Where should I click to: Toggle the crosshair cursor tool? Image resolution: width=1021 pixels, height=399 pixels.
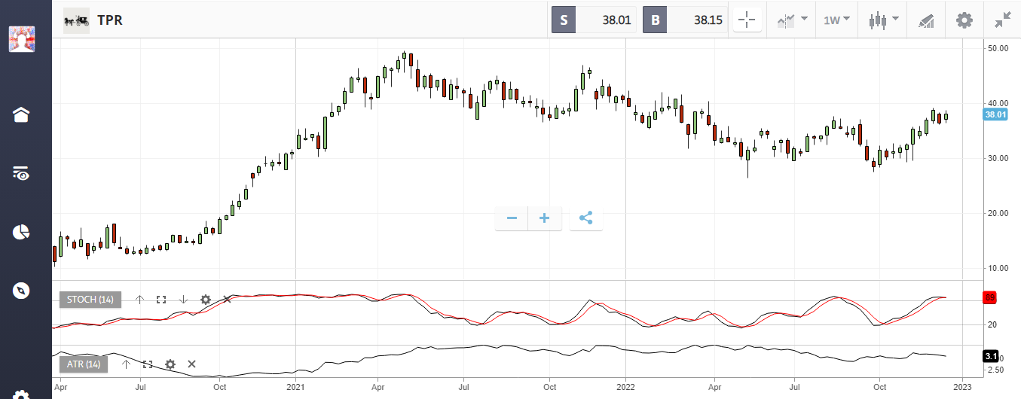tap(747, 20)
